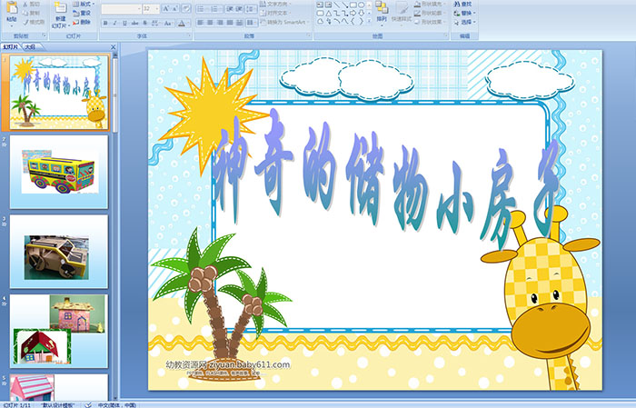Click the Decrease Indent icon

click(230, 9)
